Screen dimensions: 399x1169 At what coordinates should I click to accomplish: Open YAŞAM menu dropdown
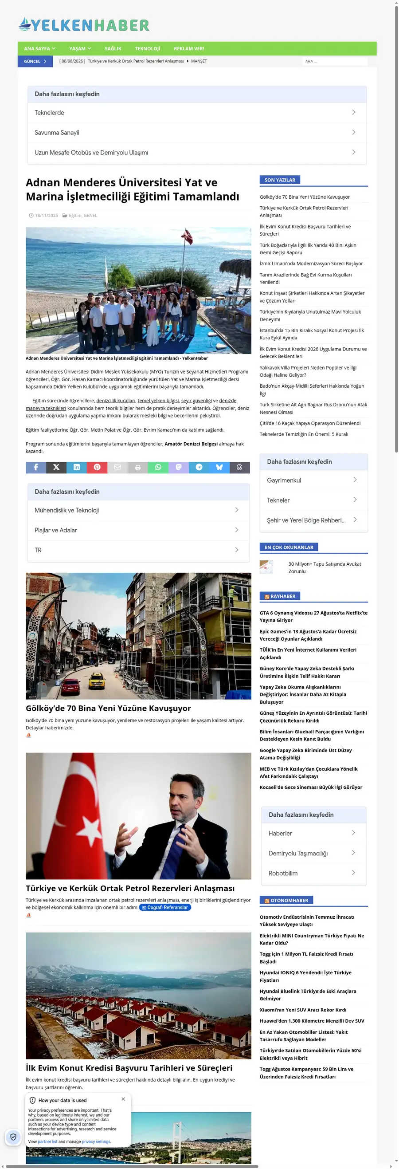click(80, 48)
